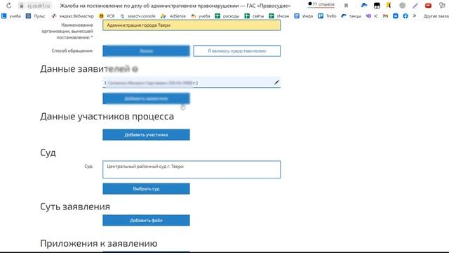Image resolution: width=449 pixels, height=253 pixels.
Task: Open the РСЯ bookmark
Action: 107,16
